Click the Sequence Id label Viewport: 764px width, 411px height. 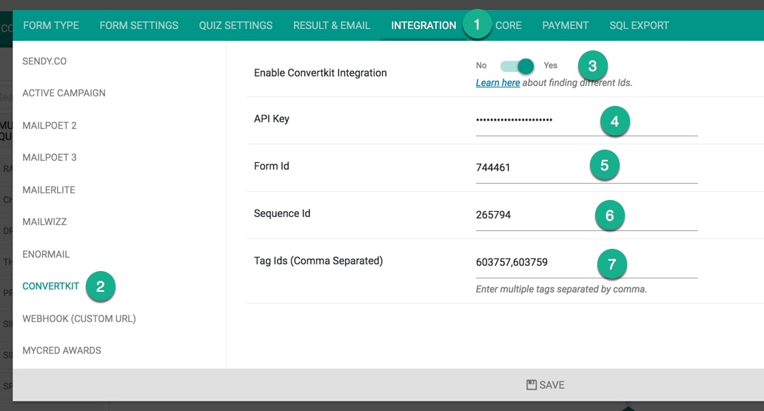[x=282, y=213]
